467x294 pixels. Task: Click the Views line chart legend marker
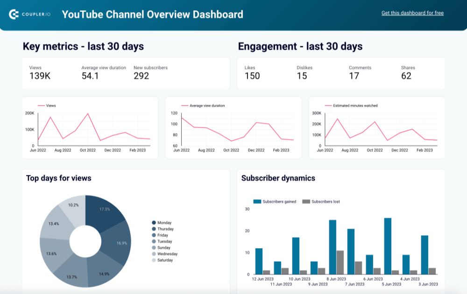(x=41, y=106)
